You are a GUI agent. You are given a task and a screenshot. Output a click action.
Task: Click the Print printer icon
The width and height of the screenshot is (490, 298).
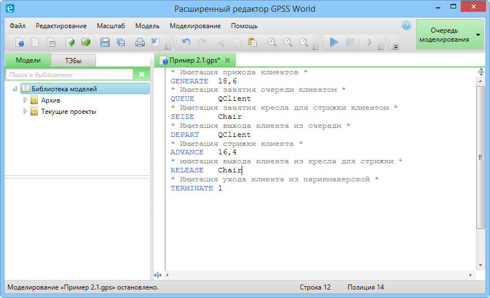pos(139,42)
